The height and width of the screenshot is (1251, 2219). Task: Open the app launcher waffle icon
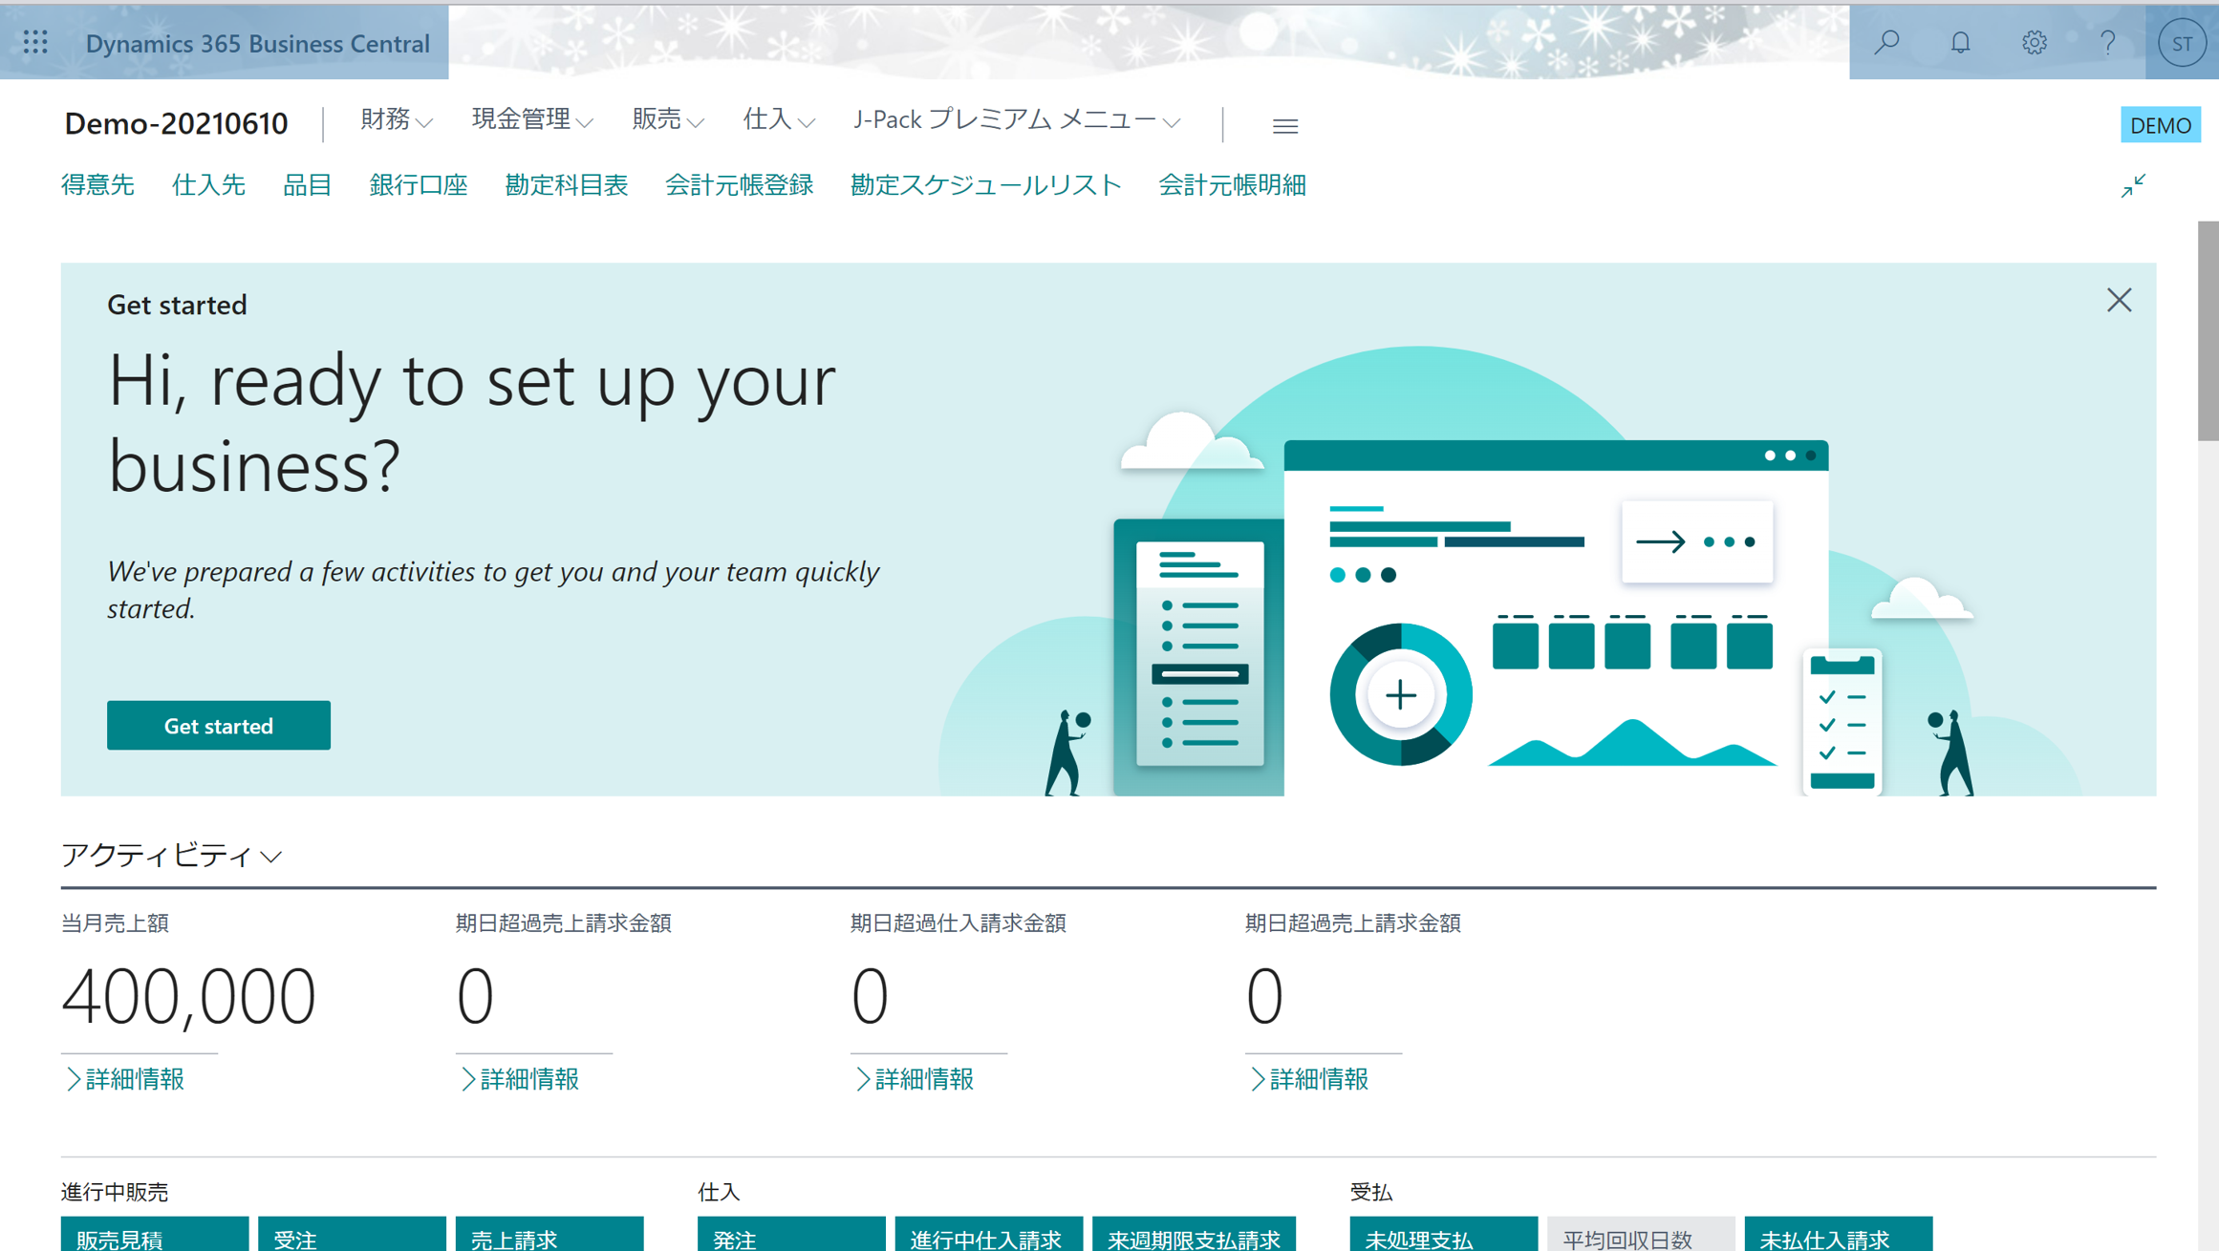[x=35, y=42]
